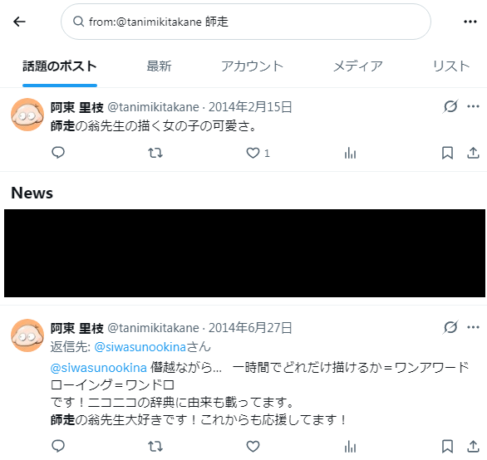This screenshot has width=487, height=460.
Task: Focus the search field with from:@tanimikitakane
Action: 246,22
